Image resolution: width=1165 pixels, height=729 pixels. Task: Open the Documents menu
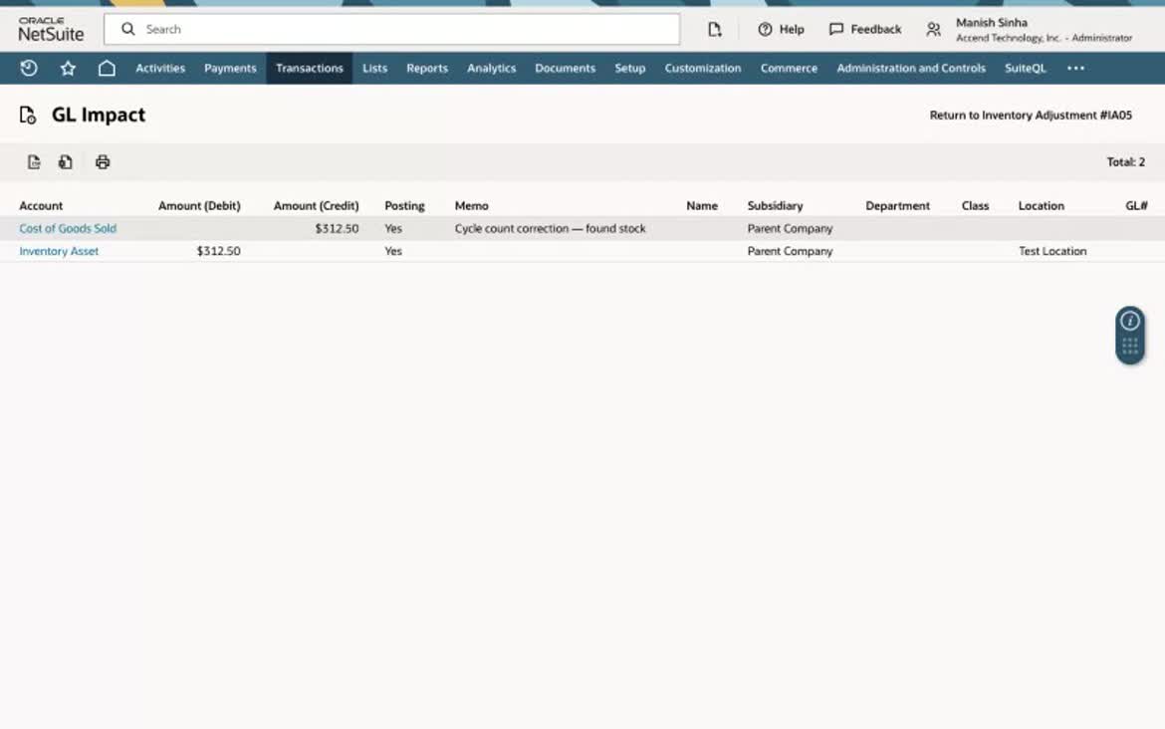[x=565, y=69]
